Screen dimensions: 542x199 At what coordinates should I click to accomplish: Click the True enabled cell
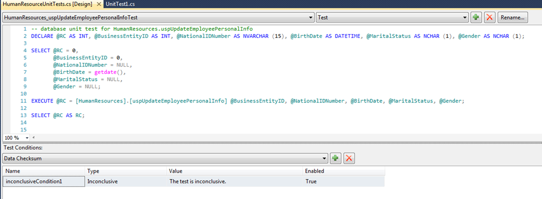[x=344, y=181]
